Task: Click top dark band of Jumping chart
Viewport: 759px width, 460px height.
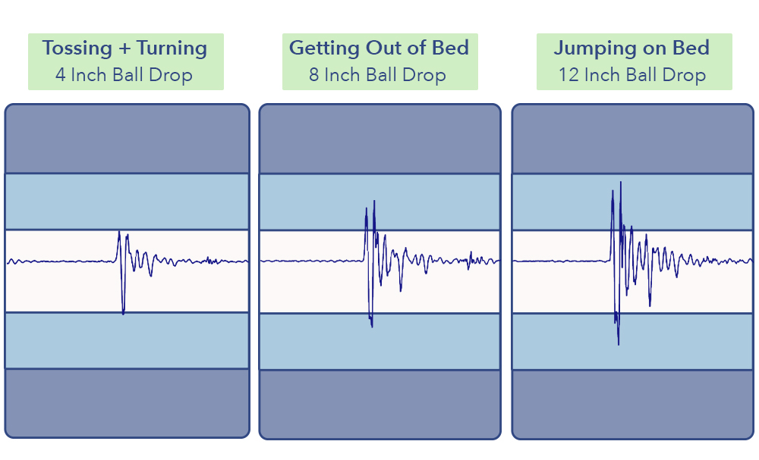Action: 632,139
